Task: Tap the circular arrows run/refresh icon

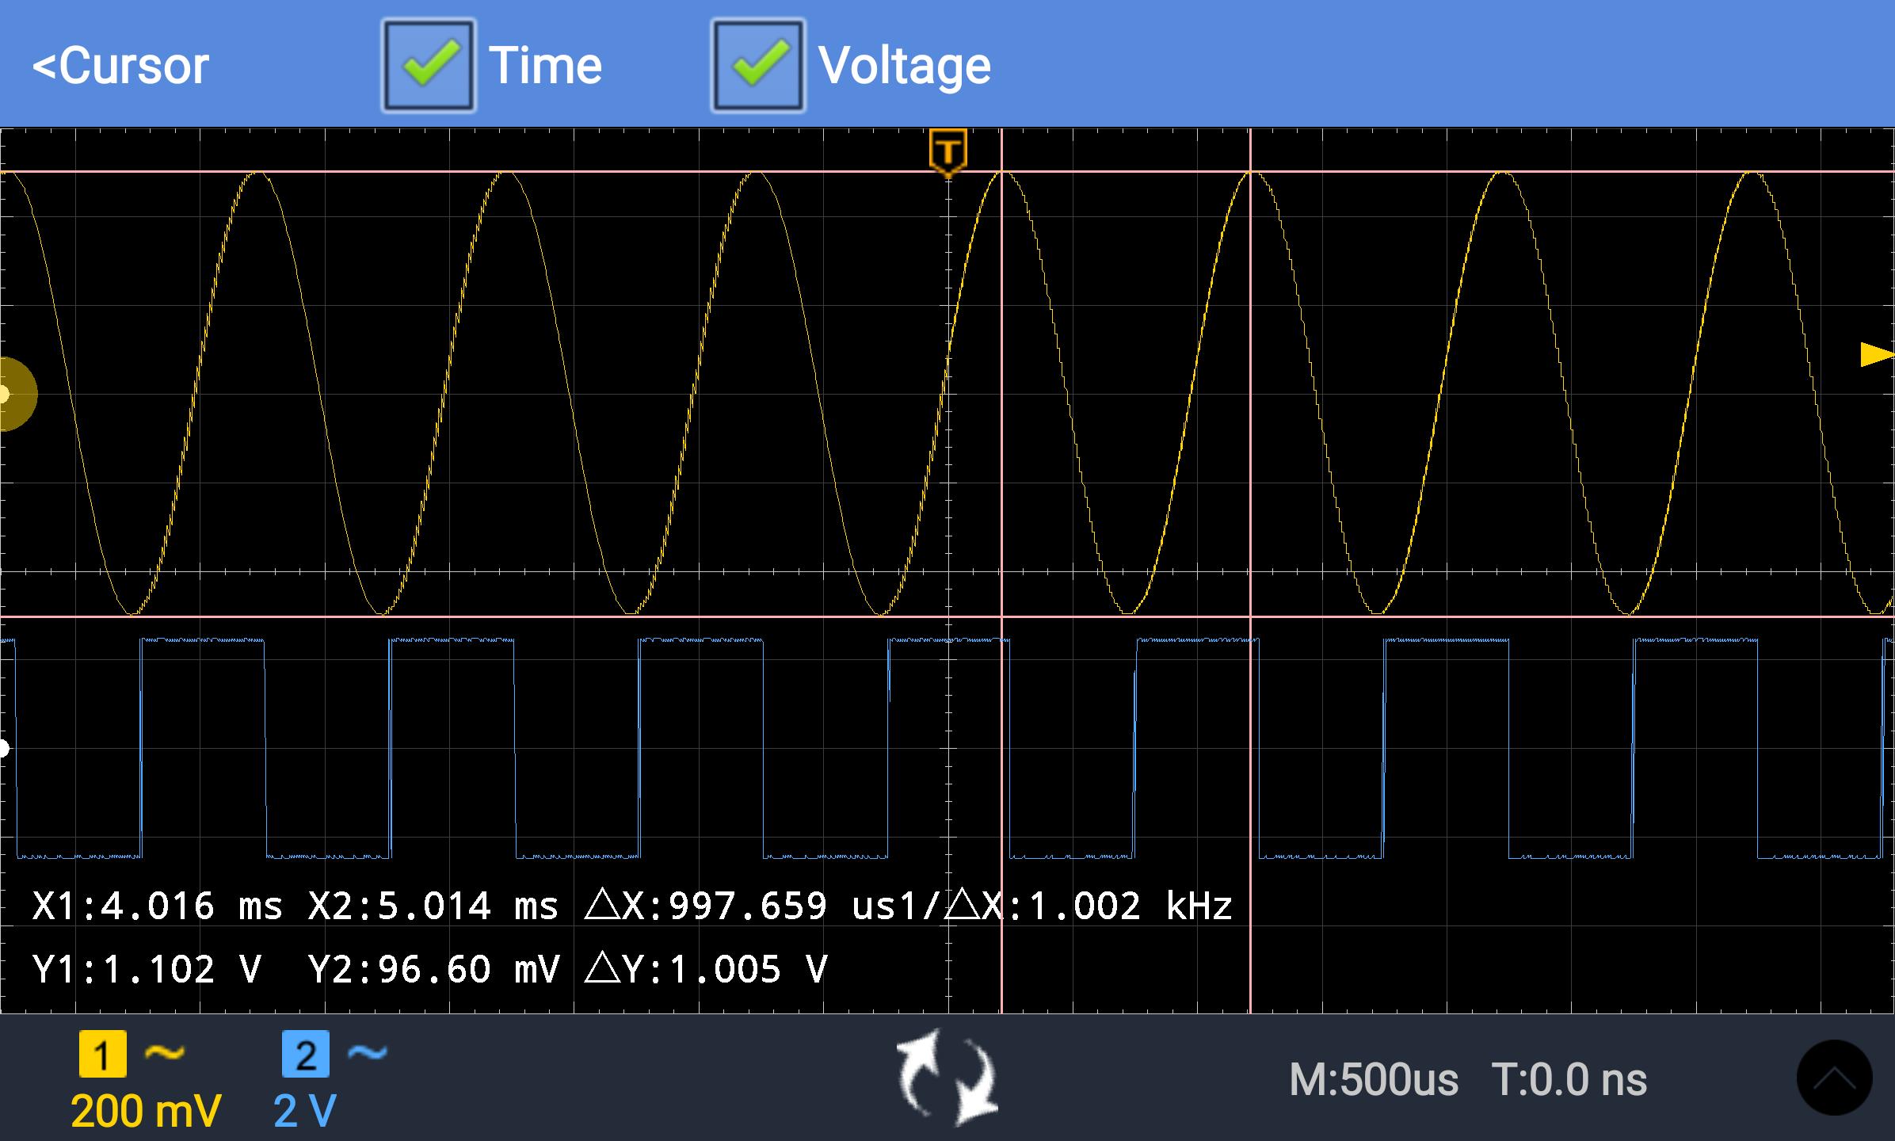Action: click(947, 1078)
